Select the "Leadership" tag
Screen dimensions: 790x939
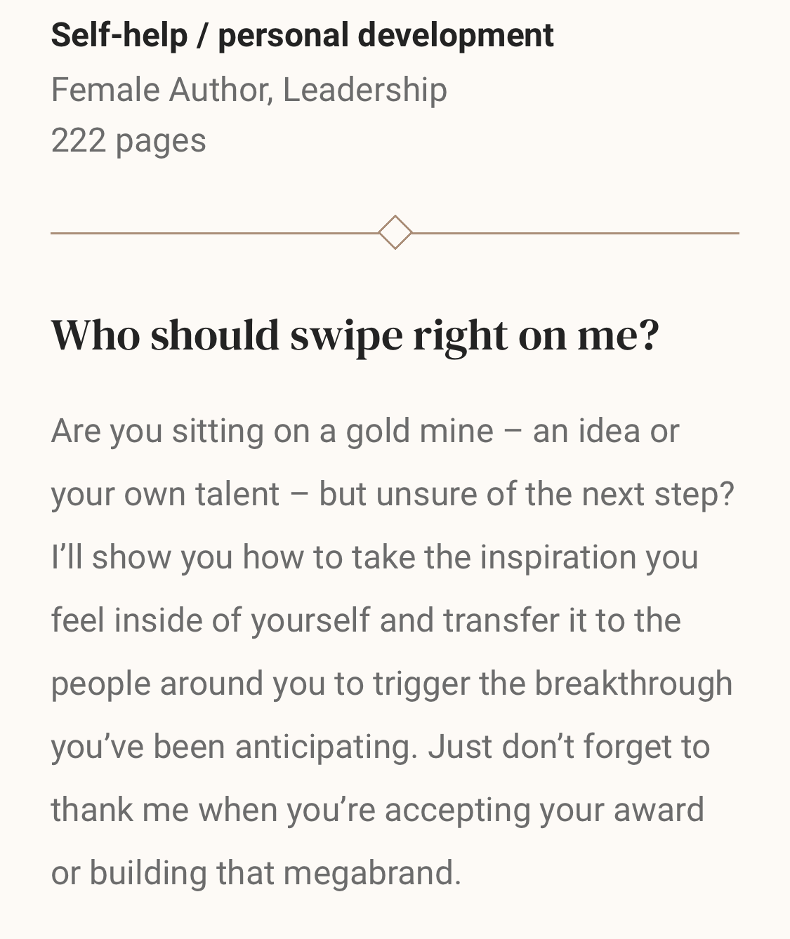tap(364, 90)
